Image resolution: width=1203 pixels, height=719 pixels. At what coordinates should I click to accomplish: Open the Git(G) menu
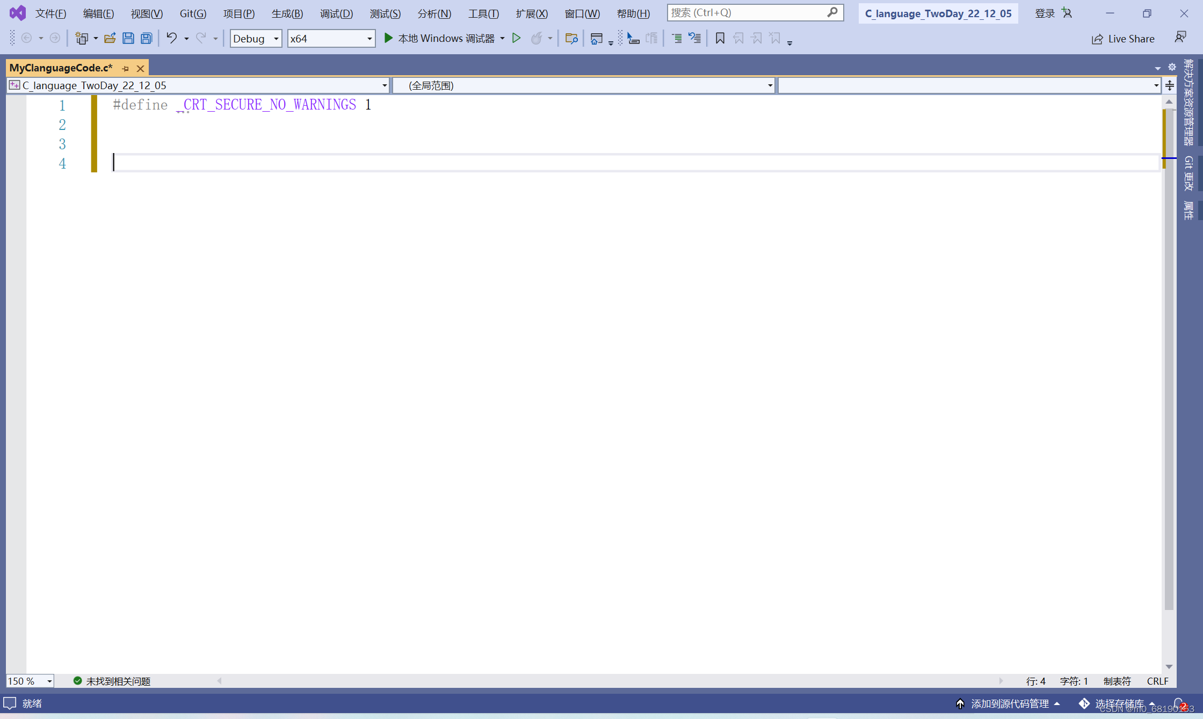pos(193,13)
